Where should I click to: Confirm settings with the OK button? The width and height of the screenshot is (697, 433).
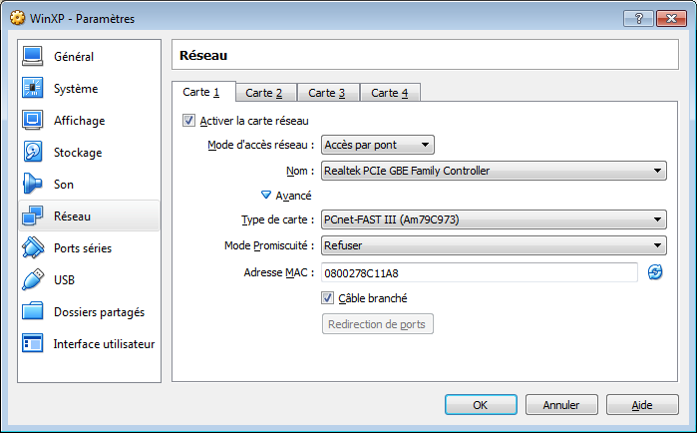481,405
